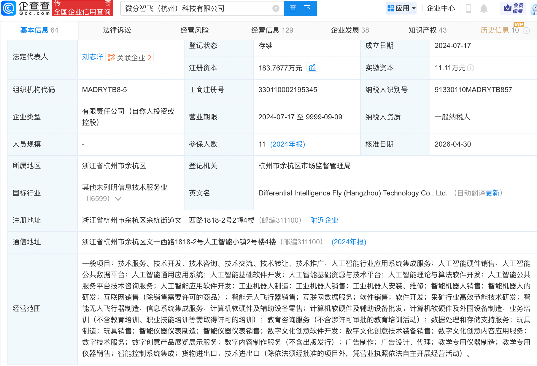Clear the search box with the X icon
Screen dimensions: 537x366
pyautogui.click(x=276, y=8)
